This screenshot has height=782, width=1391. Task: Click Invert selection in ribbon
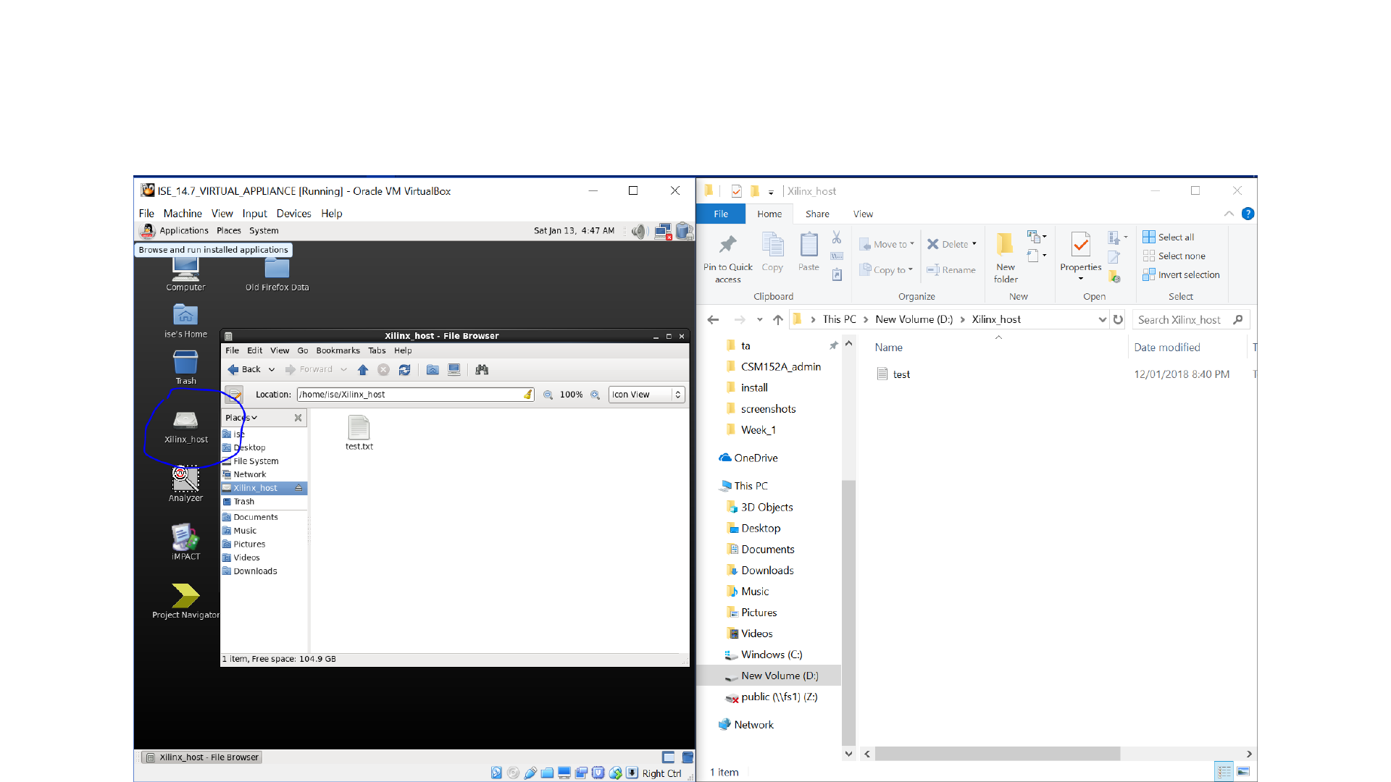point(1181,275)
